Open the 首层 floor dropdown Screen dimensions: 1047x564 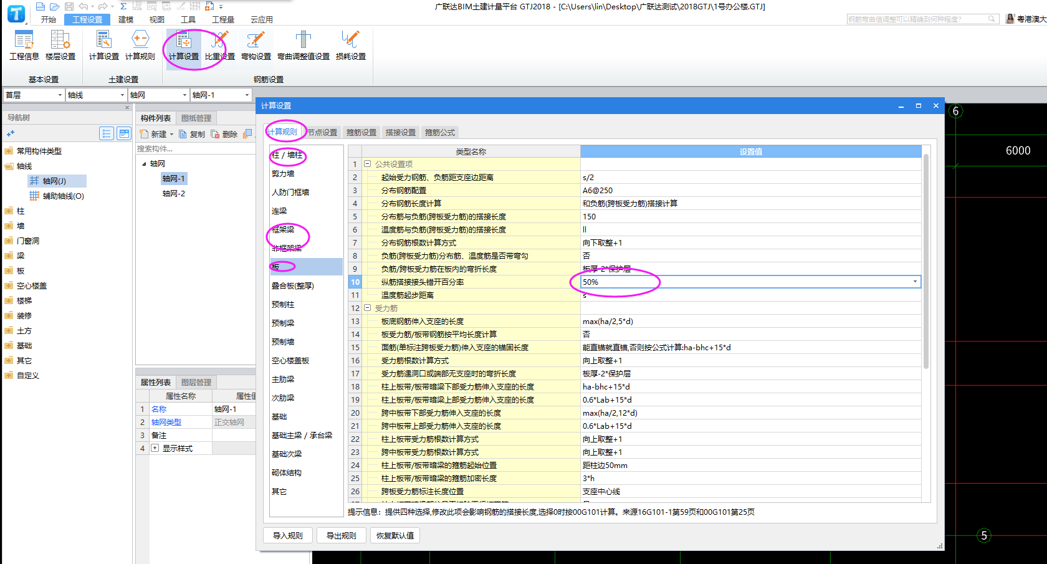(x=60, y=95)
